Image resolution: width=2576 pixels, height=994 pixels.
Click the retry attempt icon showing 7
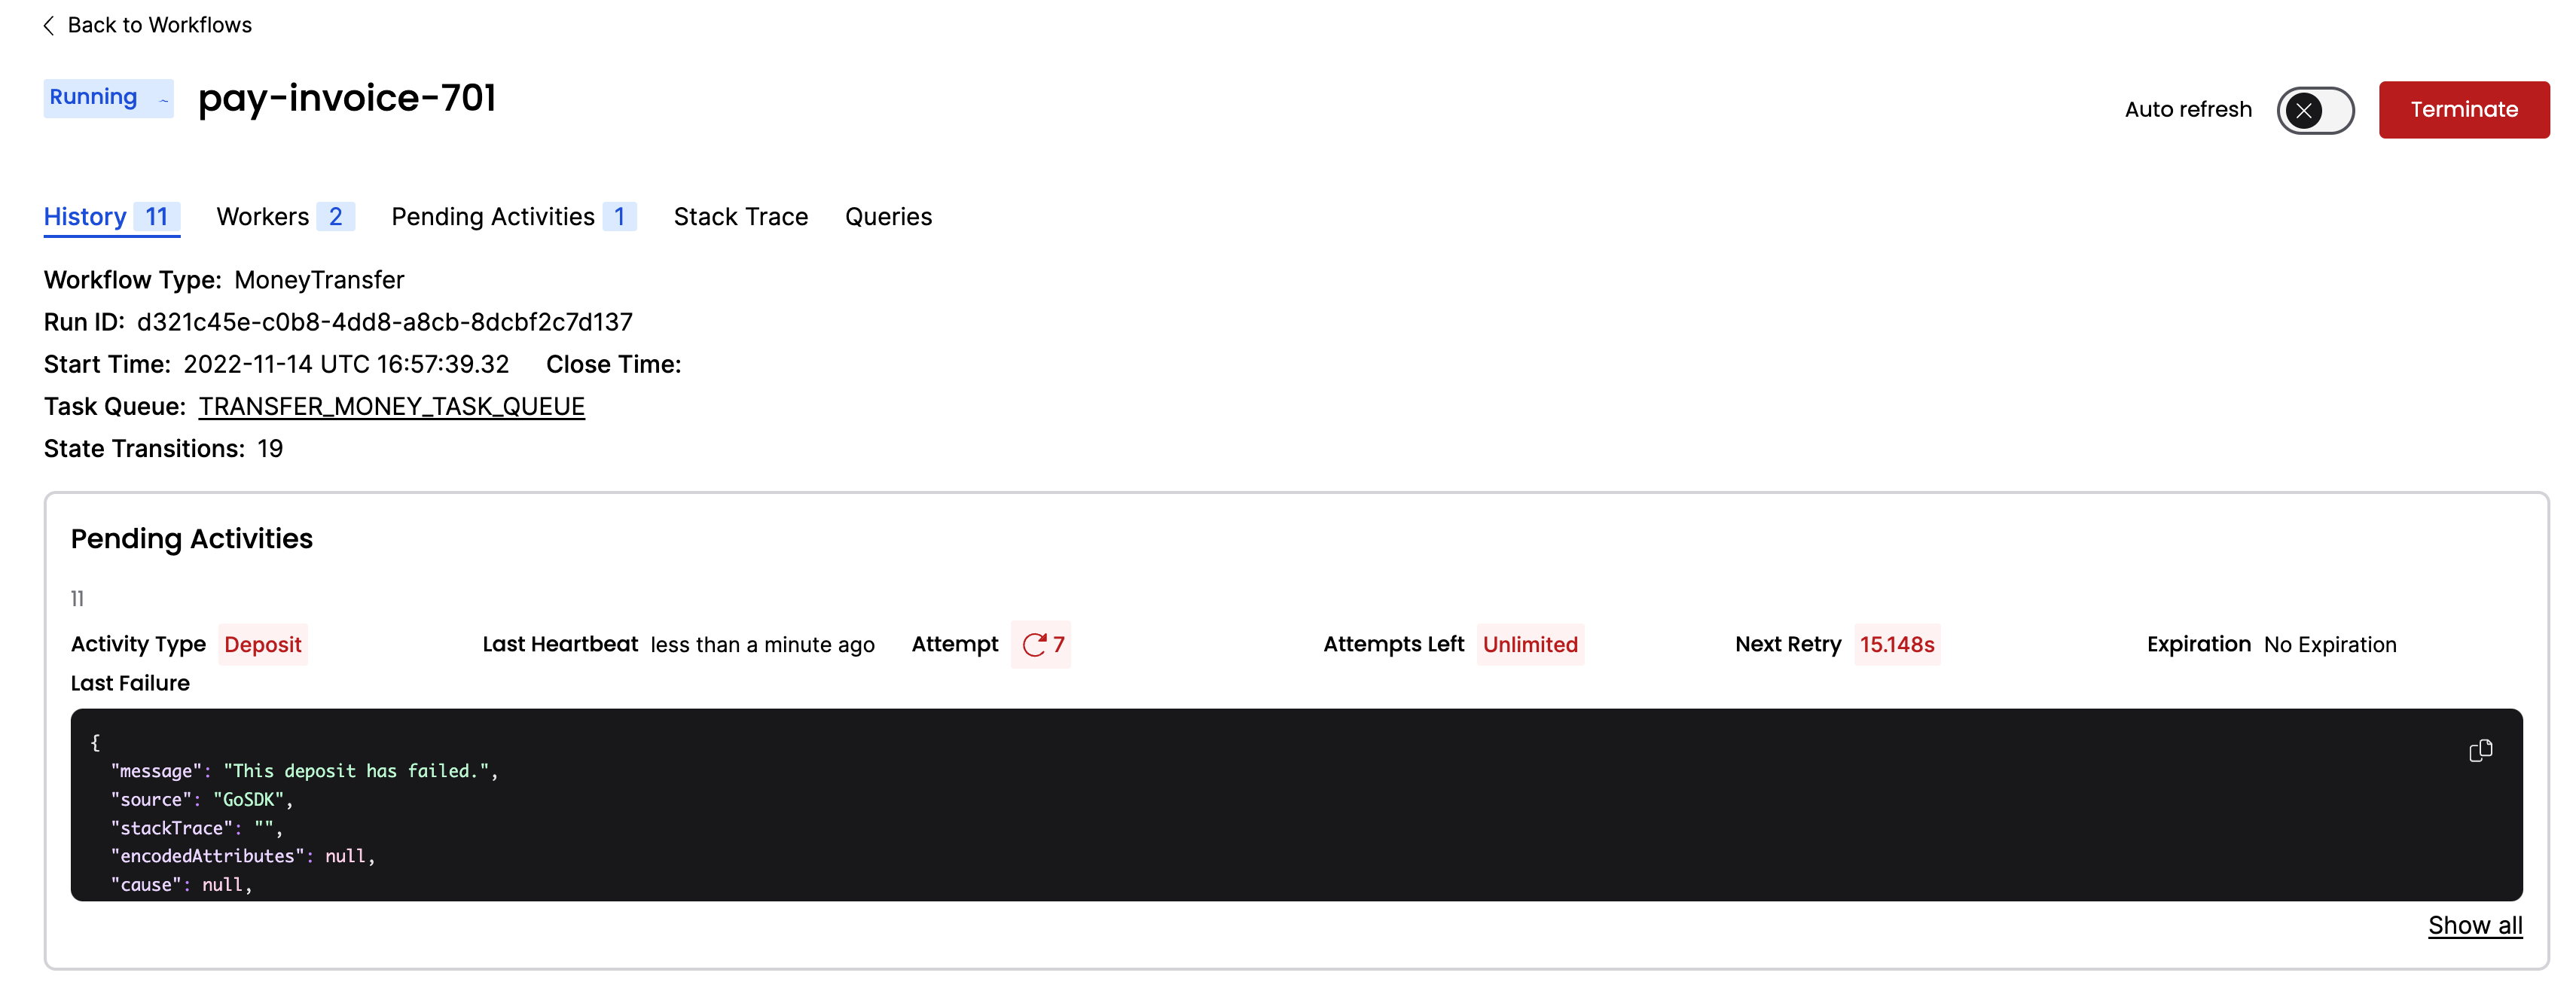point(1034,645)
